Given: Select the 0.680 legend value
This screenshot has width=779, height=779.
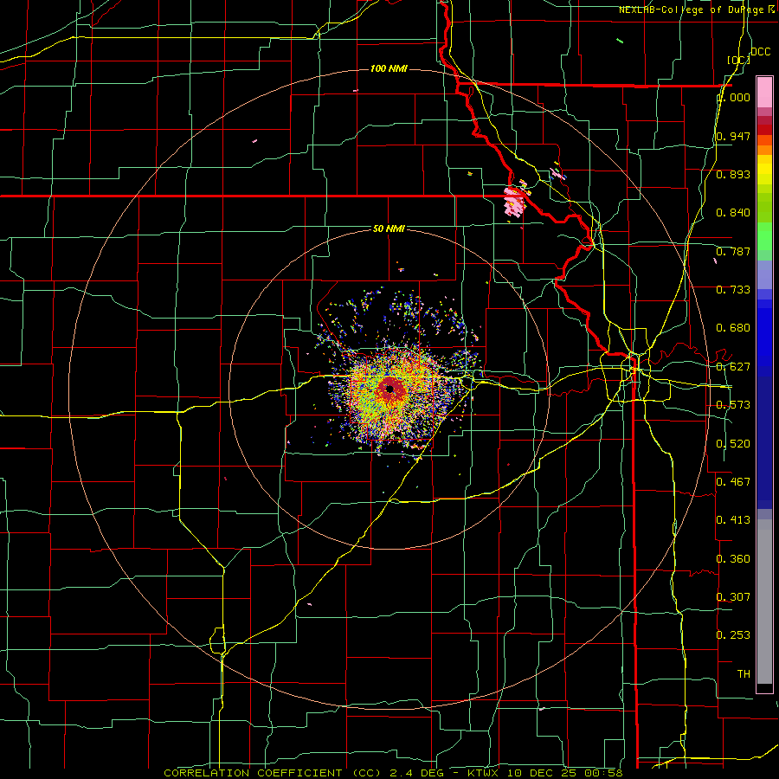Looking at the screenshot, I should pyautogui.click(x=733, y=328).
